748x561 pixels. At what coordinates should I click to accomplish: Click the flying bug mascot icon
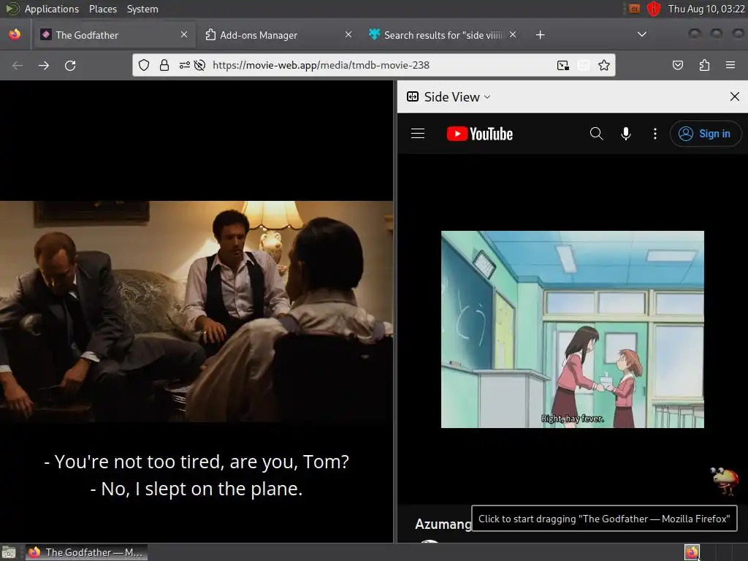pyautogui.click(x=724, y=481)
